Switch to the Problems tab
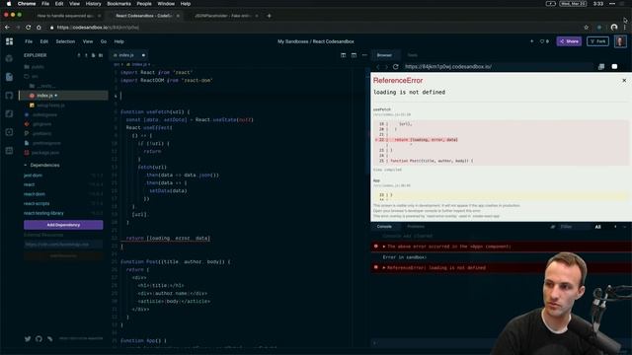The height and width of the screenshot is (355, 632). click(x=416, y=227)
